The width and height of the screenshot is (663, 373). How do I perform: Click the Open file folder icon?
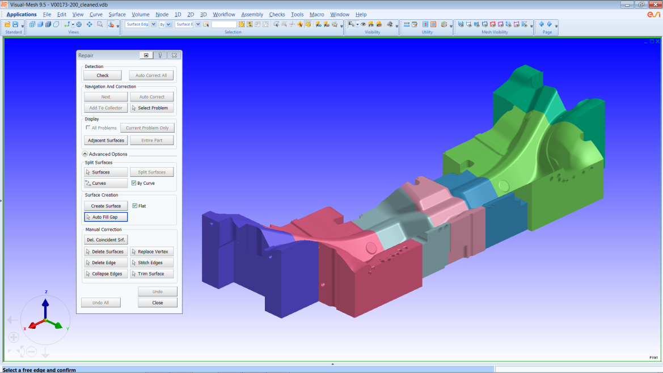click(7, 24)
